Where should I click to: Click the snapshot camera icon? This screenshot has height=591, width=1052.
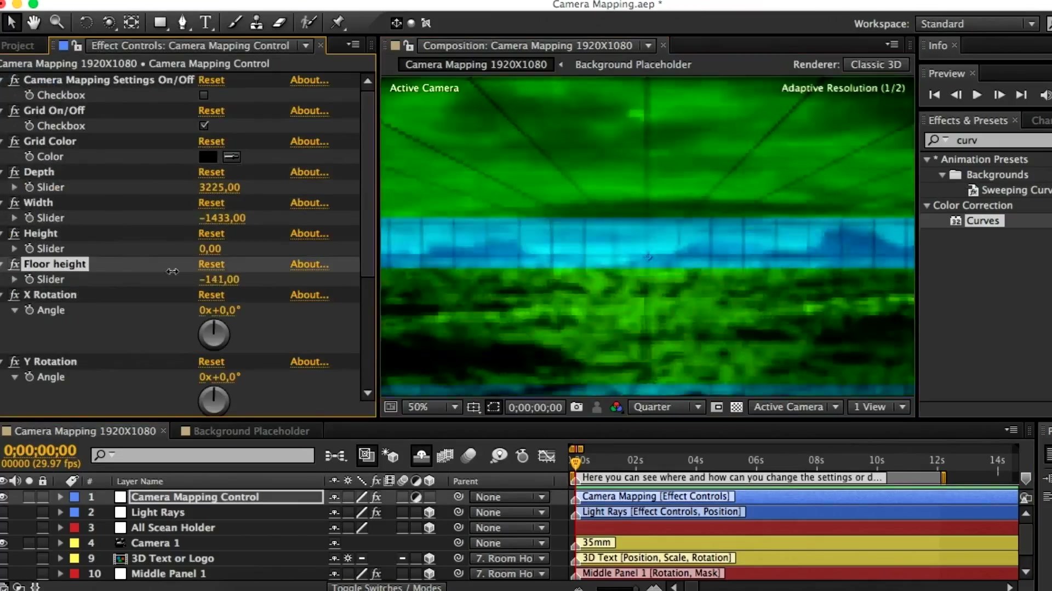576,407
